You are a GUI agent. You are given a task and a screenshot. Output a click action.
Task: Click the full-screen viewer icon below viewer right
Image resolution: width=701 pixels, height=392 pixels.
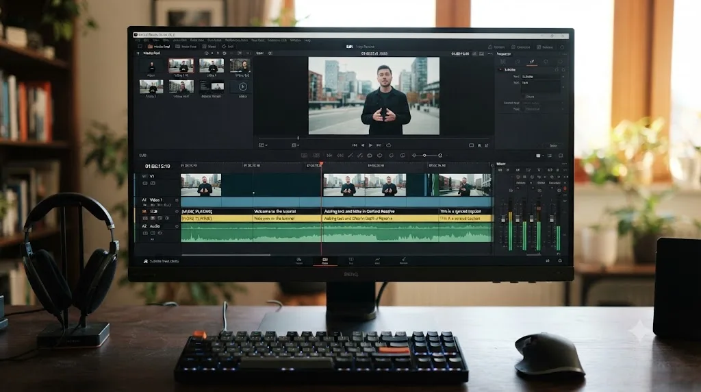click(x=471, y=145)
